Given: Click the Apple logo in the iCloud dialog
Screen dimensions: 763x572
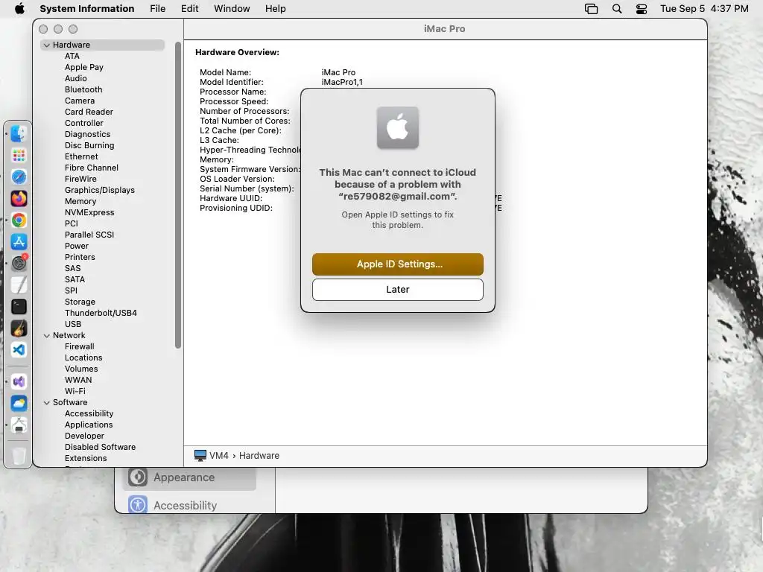Looking at the screenshot, I should click(398, 128).
